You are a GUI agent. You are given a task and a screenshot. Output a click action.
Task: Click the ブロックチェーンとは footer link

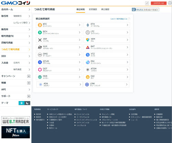pos(110,120)
